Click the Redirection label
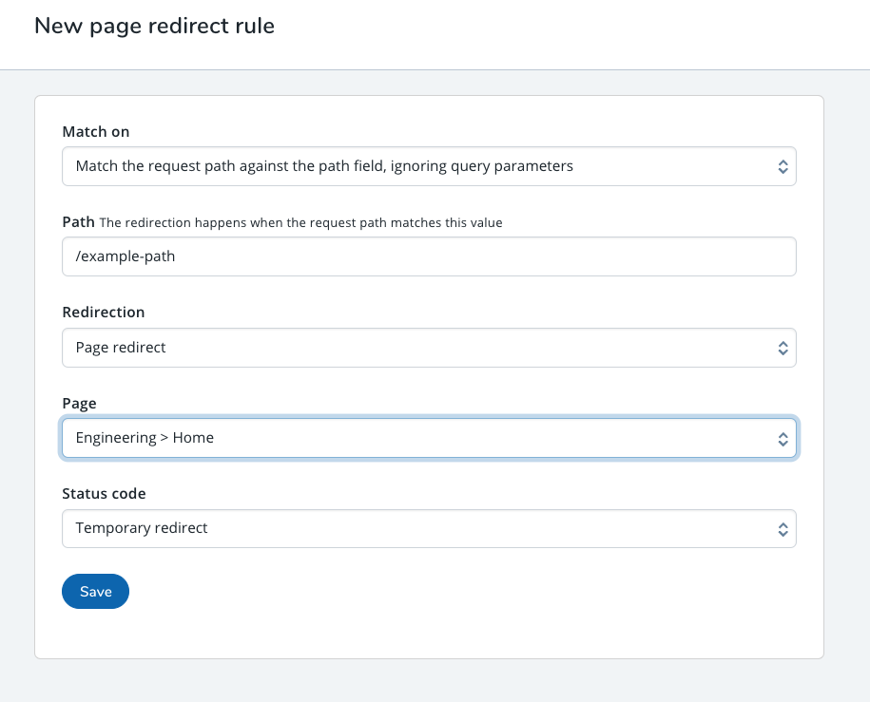The height and width of the screenshot is (702, 870). pos(103,312)
